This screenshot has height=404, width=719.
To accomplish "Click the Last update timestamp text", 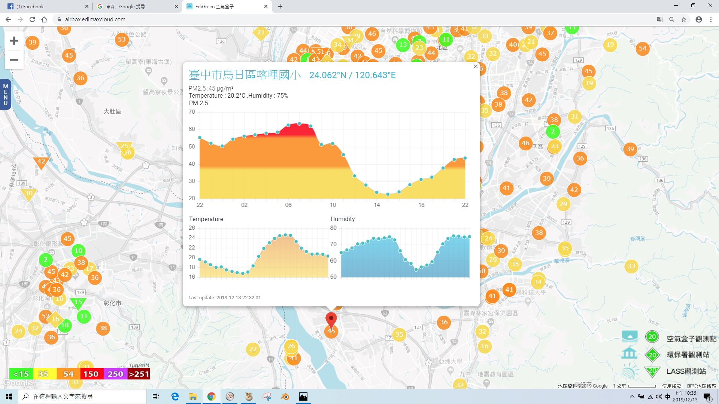I will pyautogui.click(x=225, y=298).
